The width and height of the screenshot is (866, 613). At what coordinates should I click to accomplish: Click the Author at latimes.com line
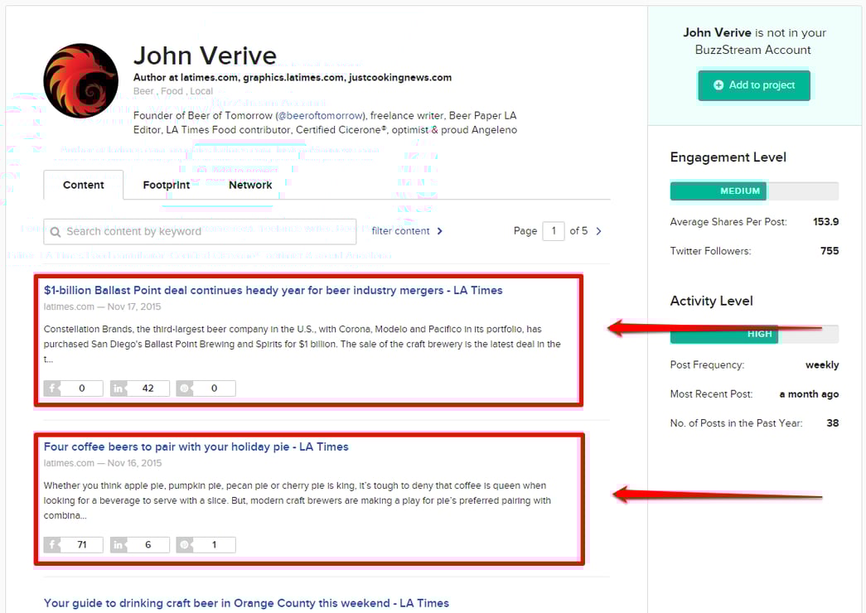[x=293, y=77]
